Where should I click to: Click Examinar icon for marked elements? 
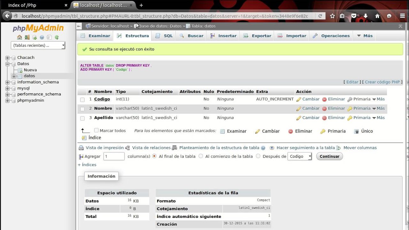point(223,131)
